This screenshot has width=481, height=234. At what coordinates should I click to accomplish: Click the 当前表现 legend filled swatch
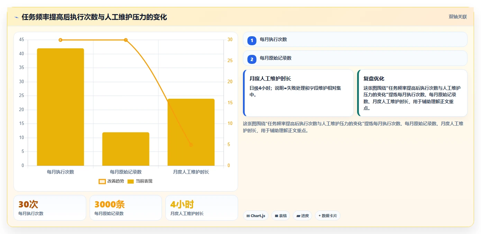(130, 182)
